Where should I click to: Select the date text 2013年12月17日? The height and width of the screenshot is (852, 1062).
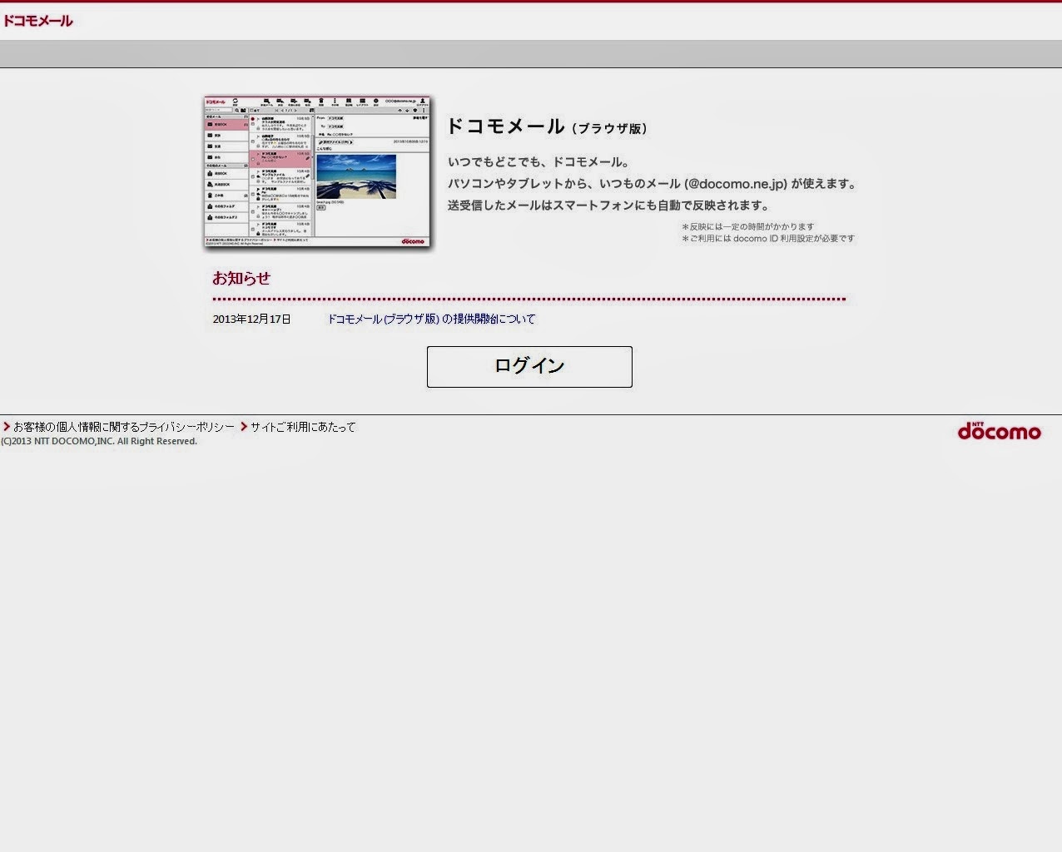pyautogui.click(x=252, y=319)
